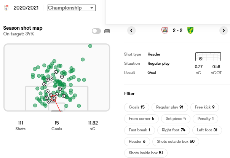Go to the previous match with left arrow
This screenshot has width=230, height=158.
click(131, 30)
